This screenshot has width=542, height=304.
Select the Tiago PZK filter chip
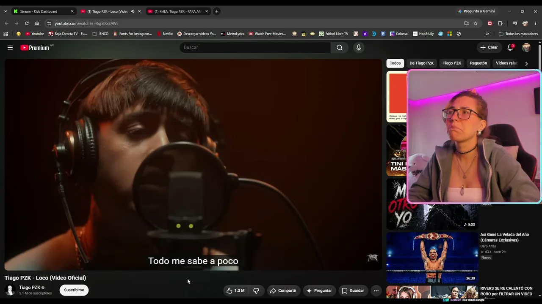click(x=452, y=63)
